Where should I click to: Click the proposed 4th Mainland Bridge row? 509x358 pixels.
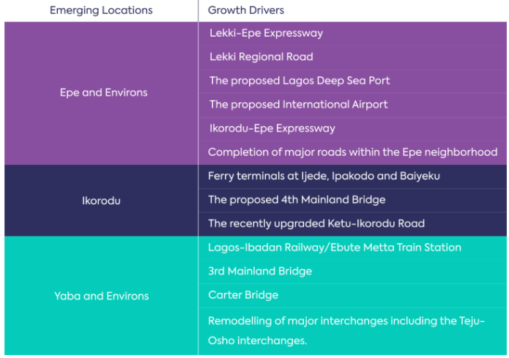pyautogui.click(x=297, y=200)
